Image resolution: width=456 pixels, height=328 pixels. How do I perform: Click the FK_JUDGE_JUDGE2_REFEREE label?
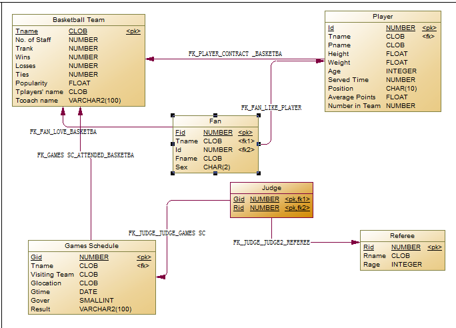(271, 243)
